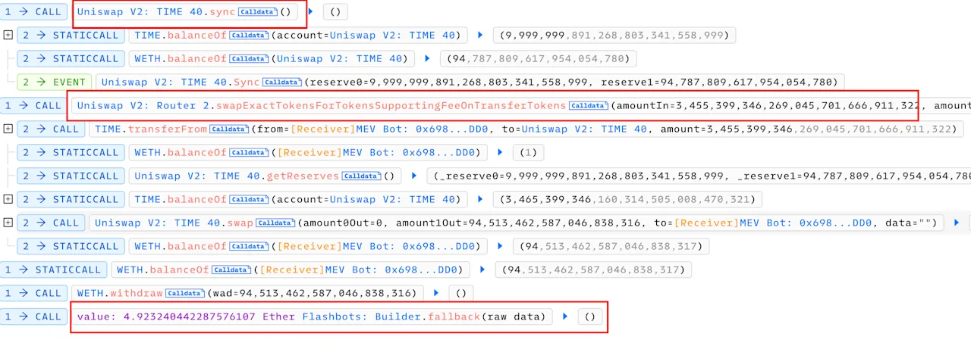This screenshot has width=971, height=343.
Task: Open 'WETH' contract link in withdraw call
Action: 90,294
